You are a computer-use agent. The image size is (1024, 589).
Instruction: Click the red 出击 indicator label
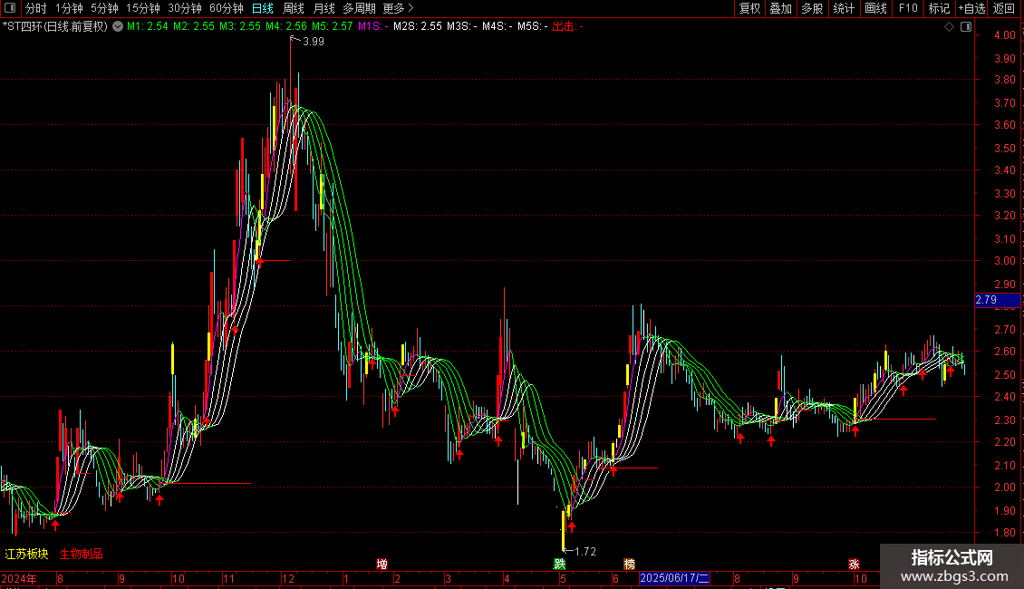pyautogui.click(x=567, y=27)
